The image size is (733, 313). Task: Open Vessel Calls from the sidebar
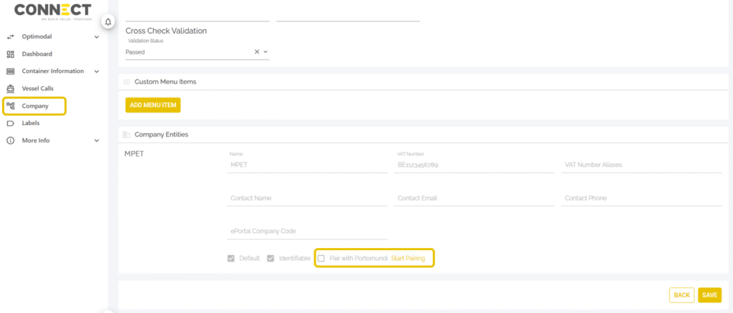37,89
